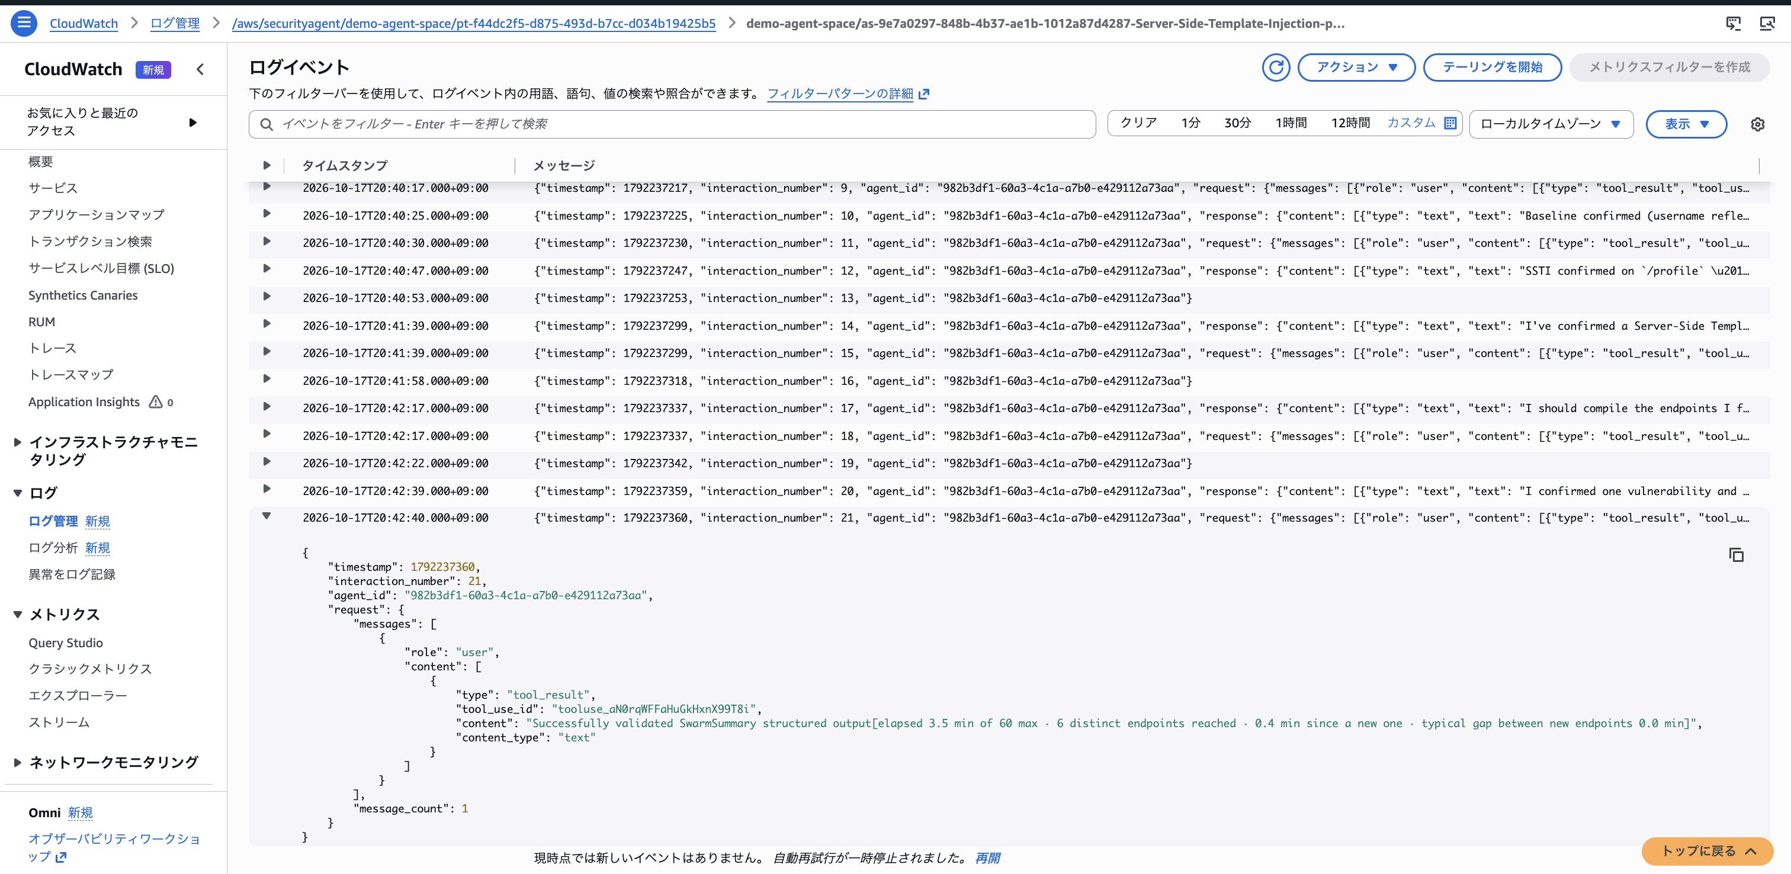Viewport: 1791px width, 874px height.
Task: Open RUM sidebar item
Action: click(41, 322)
